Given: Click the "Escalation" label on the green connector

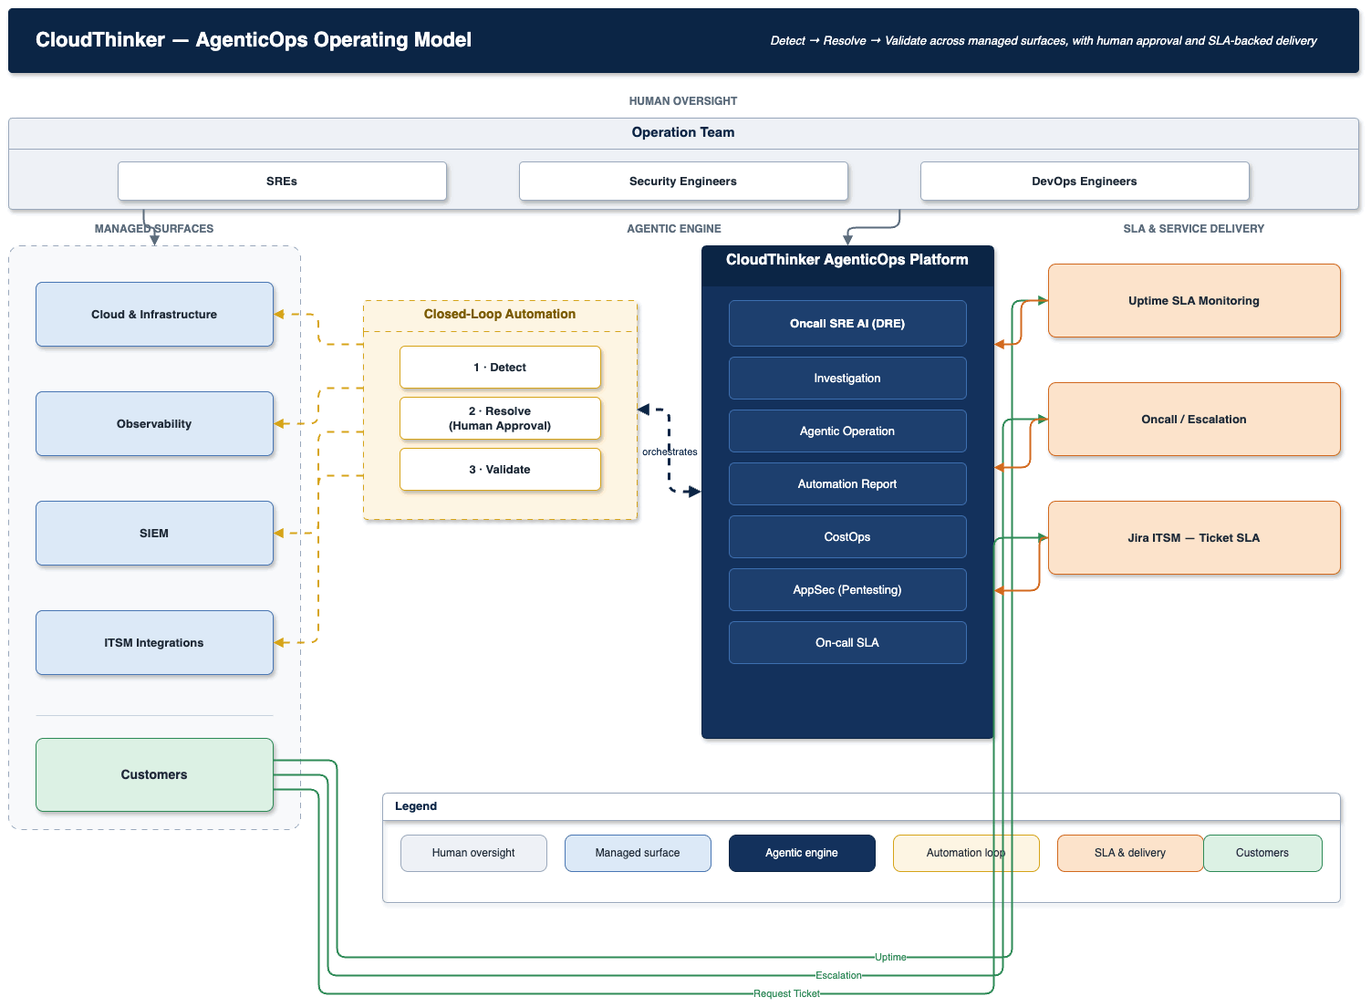Looking at the screenshot, I should coord(838,975).
